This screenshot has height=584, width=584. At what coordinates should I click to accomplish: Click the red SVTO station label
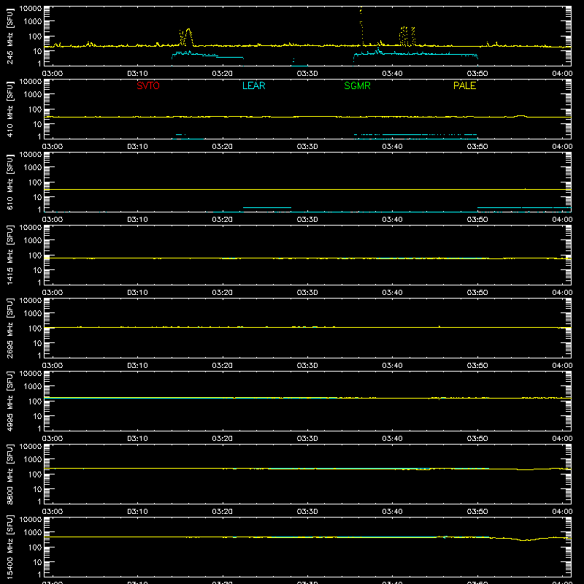tap(148, 85)
